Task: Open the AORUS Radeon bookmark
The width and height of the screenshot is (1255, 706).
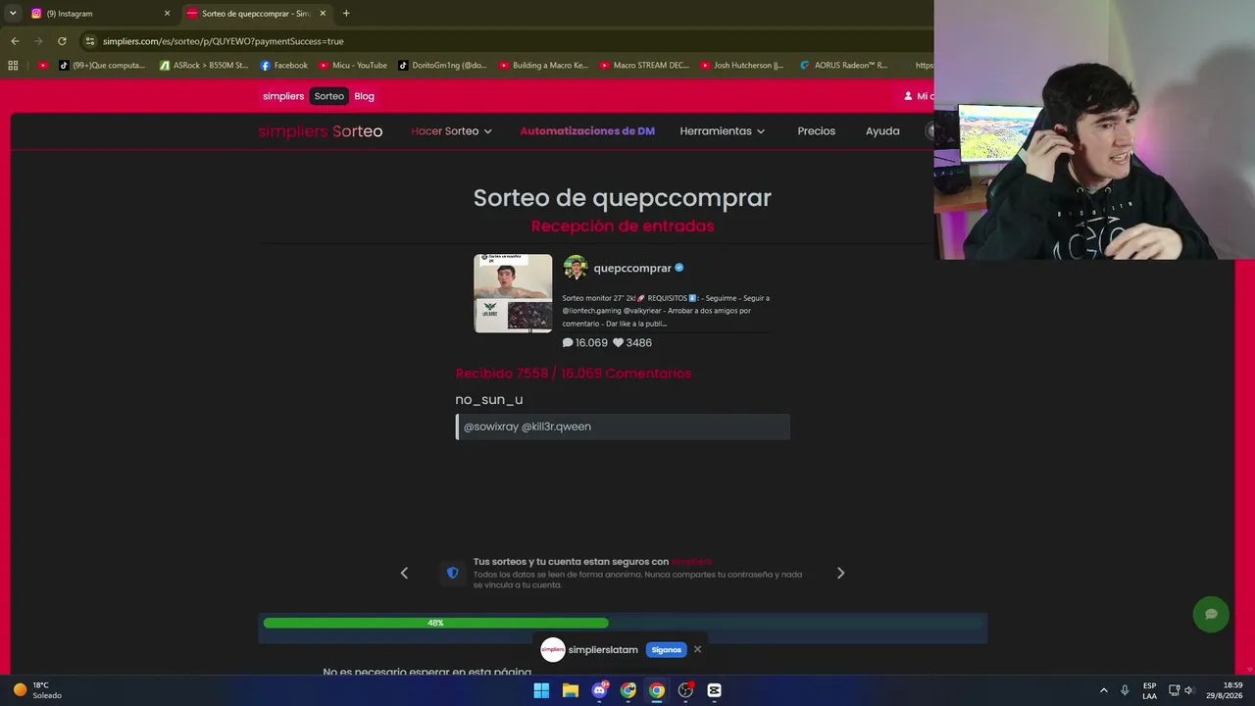Action: pos(843,66)
